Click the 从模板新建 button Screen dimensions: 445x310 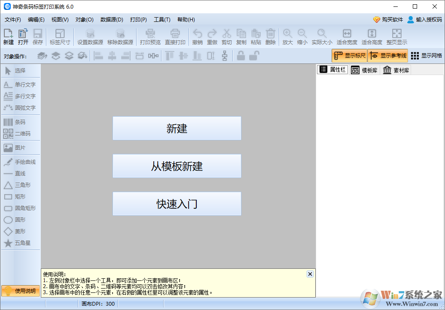coord(177,166)
